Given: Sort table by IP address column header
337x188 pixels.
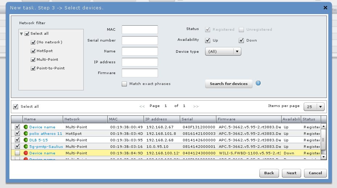Looking at the screenshot, I should pyautogui.click(x=162, y=119).
